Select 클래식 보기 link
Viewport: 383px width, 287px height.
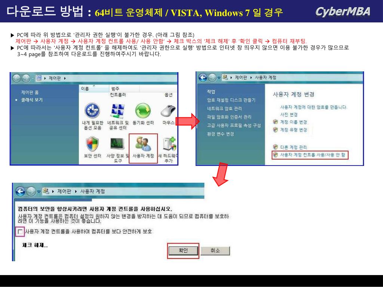[x=32, y=100]
